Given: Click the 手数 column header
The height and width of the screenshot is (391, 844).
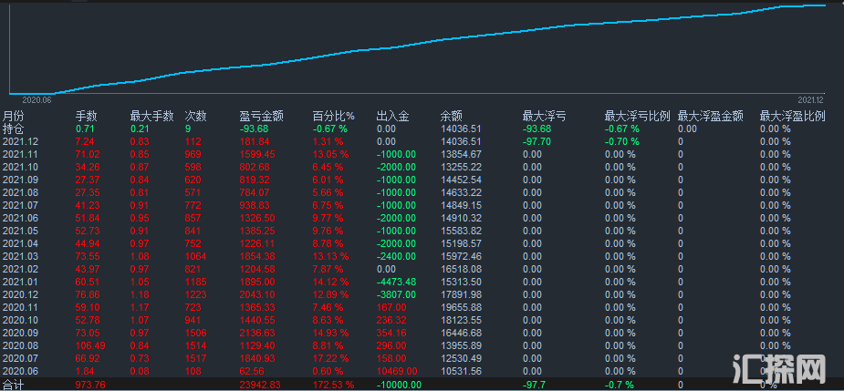Looking at the screenshot, I should (86, 116).
